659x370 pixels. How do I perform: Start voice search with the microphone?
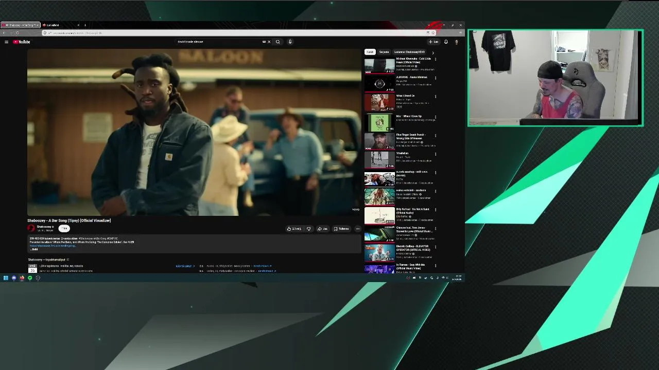click(290, 42)
